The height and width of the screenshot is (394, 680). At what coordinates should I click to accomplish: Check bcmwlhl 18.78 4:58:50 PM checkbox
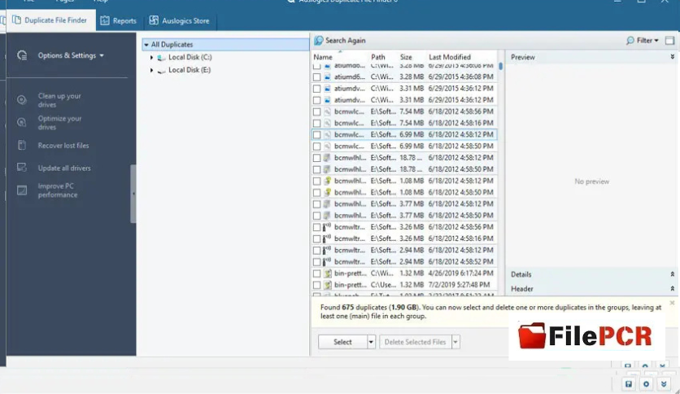coord(317,169)
